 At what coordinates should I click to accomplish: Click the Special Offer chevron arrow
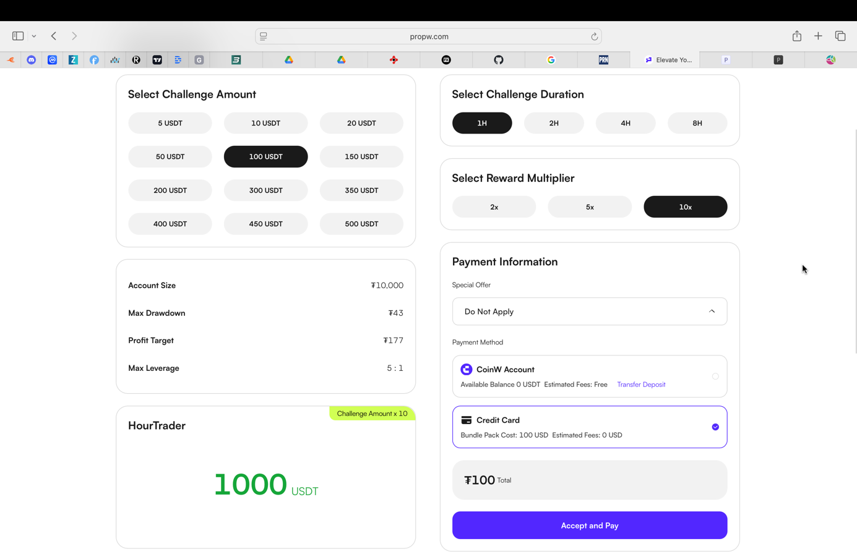712,312
